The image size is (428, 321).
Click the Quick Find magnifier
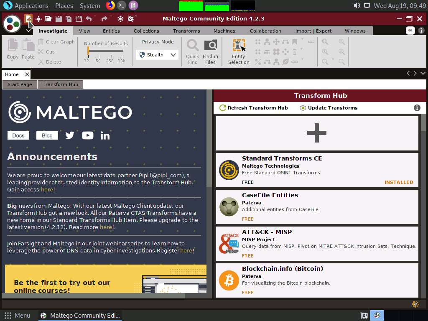(192, 52)
